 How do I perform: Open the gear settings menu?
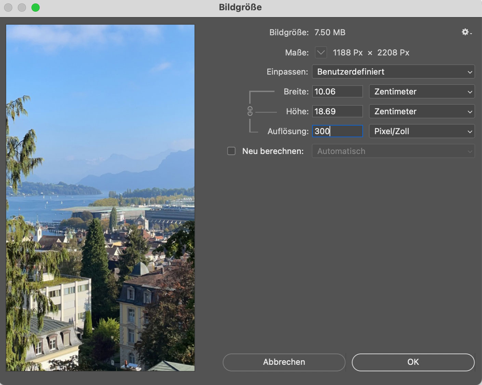[467, 32]
